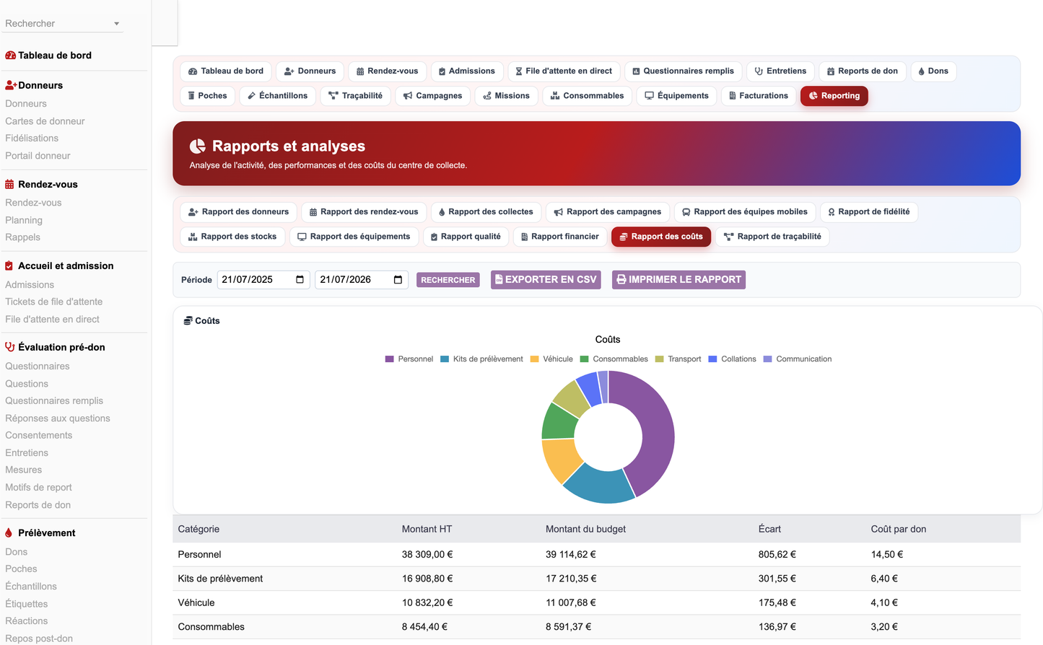Image resolution: width=1043 pixels, height=645 pixels.
Task: Open Rapport de fidélité report
Action: tap(869, 212)
